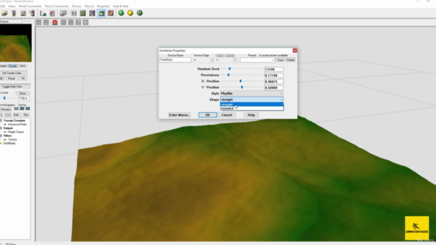
Task: Open a project with the folder icon
Action: [x=5, y=13]
